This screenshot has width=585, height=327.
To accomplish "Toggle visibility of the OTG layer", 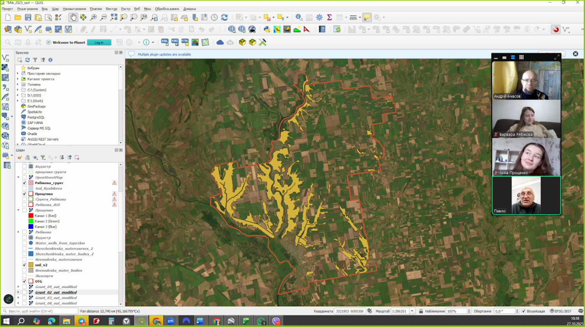I will (24, 281).
